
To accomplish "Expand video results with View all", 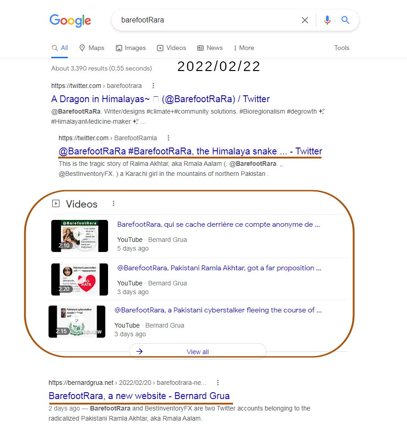I will (x=197, y=352).
